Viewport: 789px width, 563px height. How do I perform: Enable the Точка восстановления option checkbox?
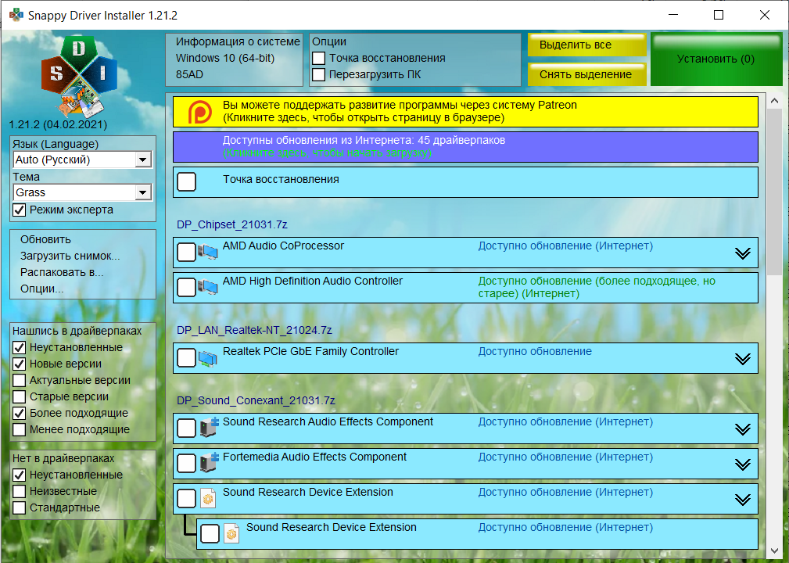coord(318,59)
